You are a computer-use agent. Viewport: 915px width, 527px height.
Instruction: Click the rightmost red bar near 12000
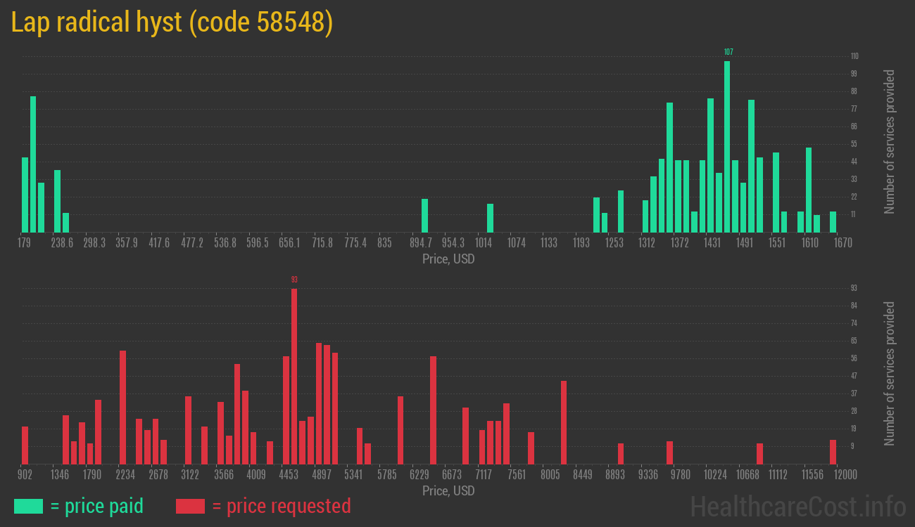click(833, 451)
